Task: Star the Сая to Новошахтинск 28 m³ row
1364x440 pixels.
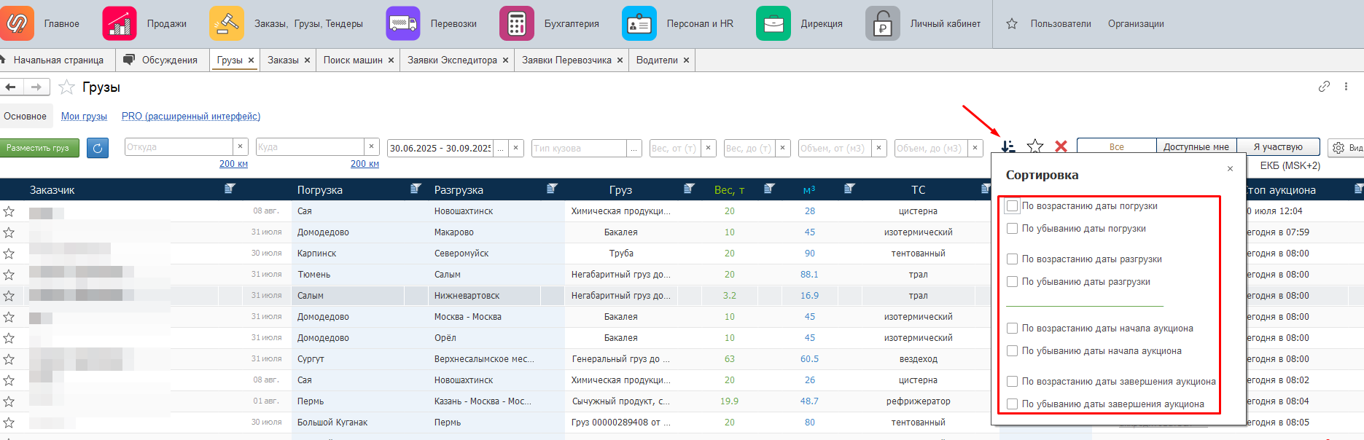Action: 9,211
